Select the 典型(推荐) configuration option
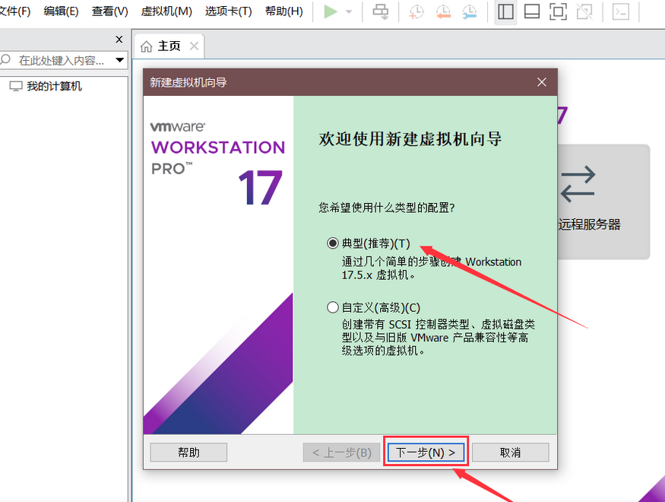 pyautogui.click(x=332, y=243)
